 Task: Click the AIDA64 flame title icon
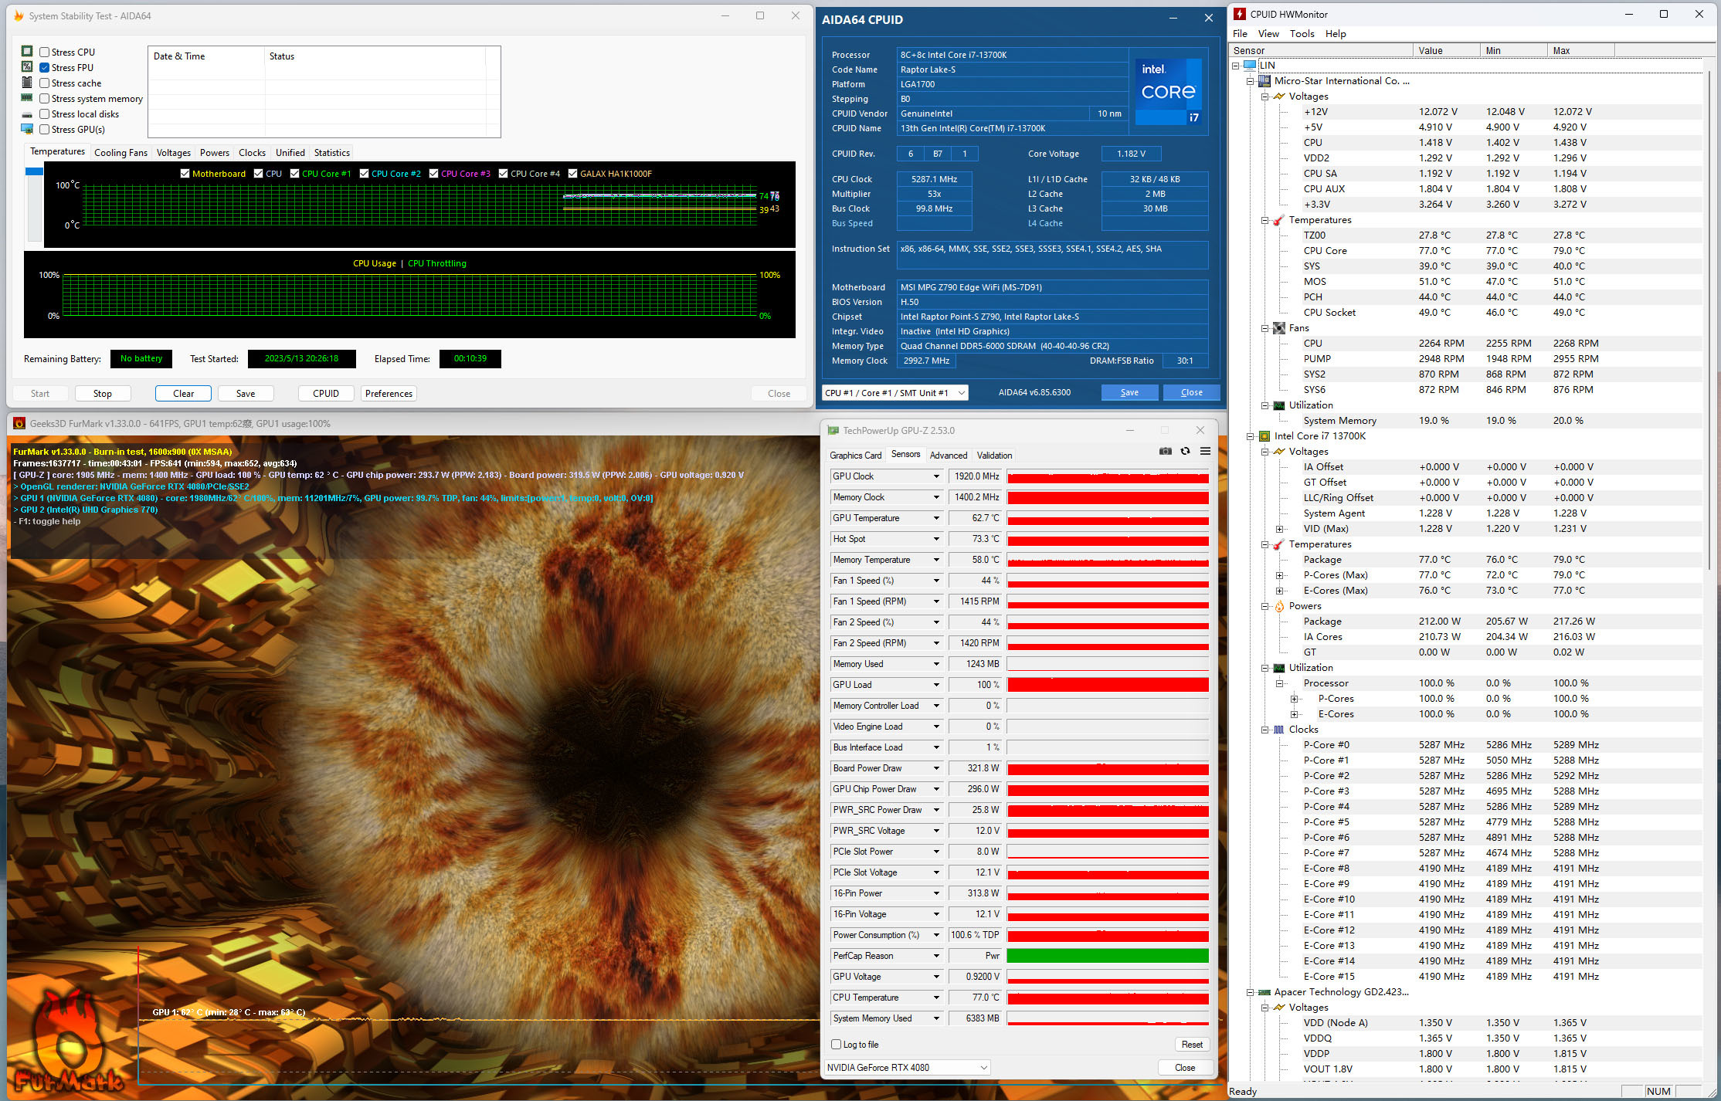19,15
